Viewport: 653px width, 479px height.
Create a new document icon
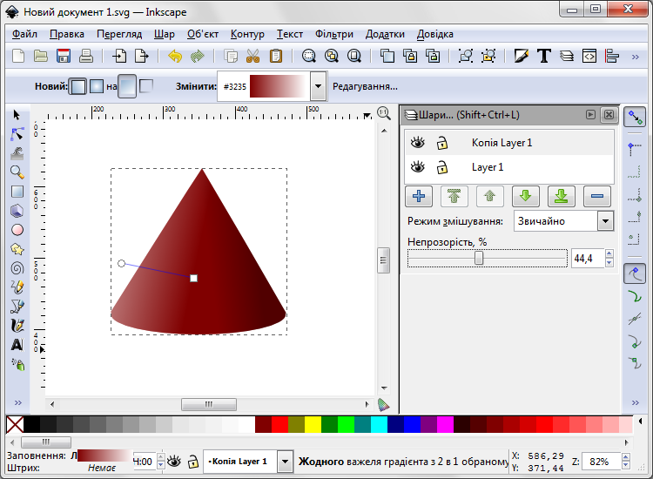click(18, 56)
